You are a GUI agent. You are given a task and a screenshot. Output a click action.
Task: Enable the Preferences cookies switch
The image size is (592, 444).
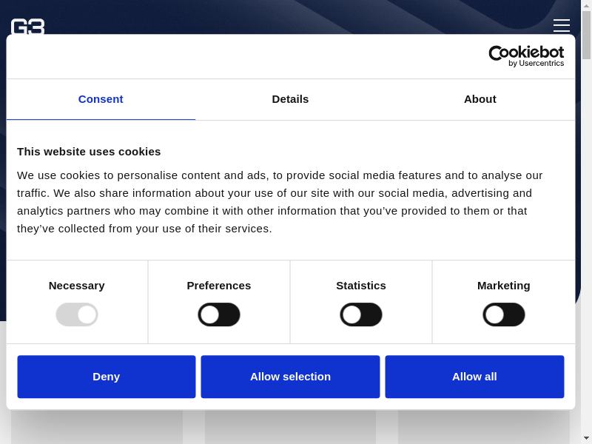tap(219, 314)
